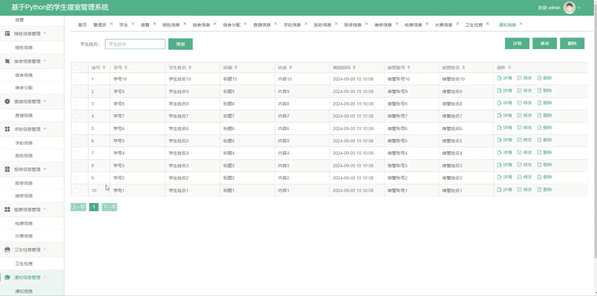Click the 宿舍信息管理 sidebar icon
Screen dimensions: 597x296
(7, 61)
